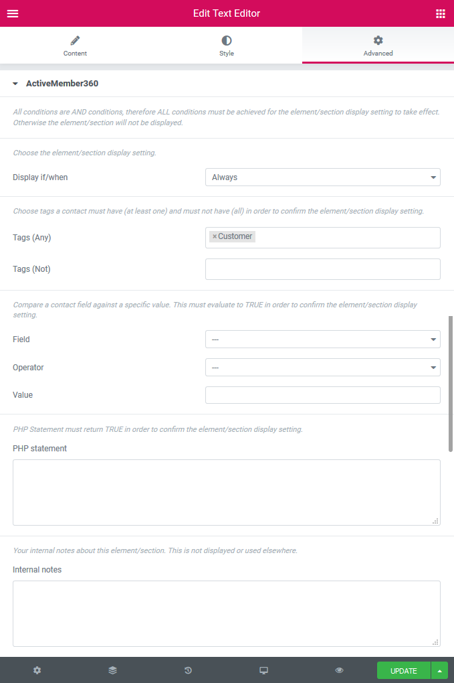This screenshot has height=683, width=454.
Task: Collapse the ActiveMember360 section
Action: point(15,84)
